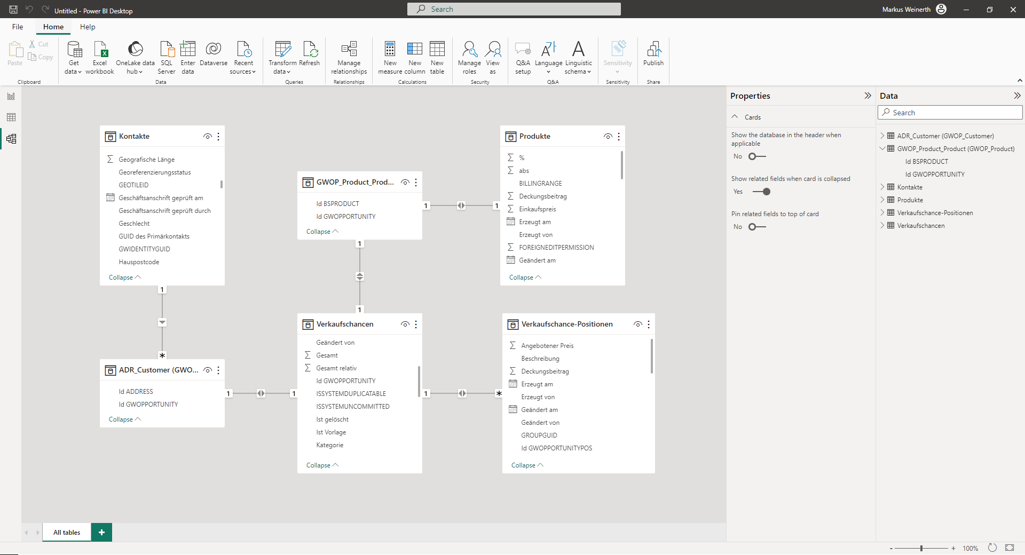
Task: Toggle Pin related fields to top
Action: click(x=757, y=227)
